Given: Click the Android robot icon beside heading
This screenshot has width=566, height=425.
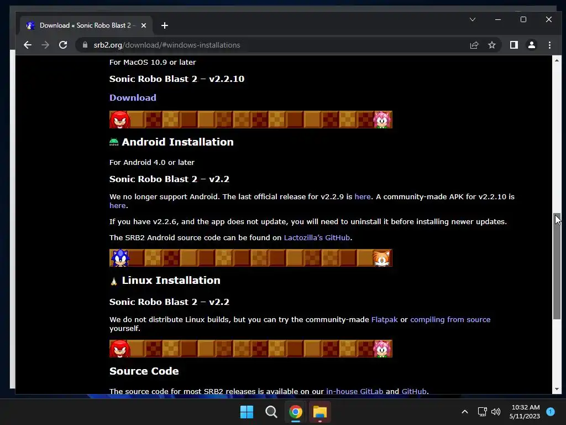Looking at the screenshot, I should pyautogui.click(x=114, y=142).
